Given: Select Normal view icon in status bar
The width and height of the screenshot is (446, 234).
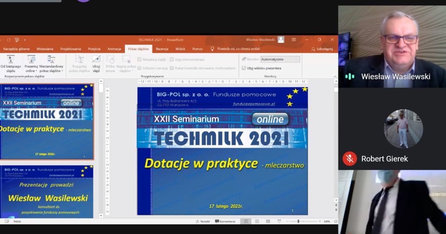Looking at the screenshot, I should coord(245,221).
